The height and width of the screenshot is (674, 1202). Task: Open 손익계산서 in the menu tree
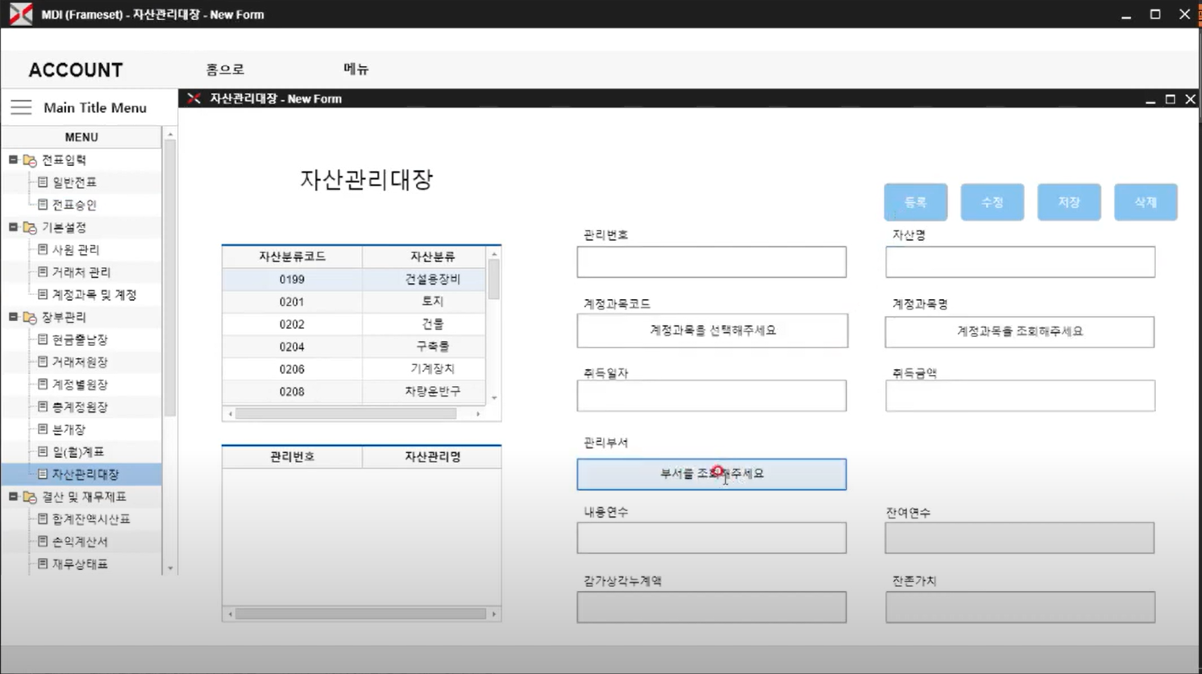click(x=80, y=542)
